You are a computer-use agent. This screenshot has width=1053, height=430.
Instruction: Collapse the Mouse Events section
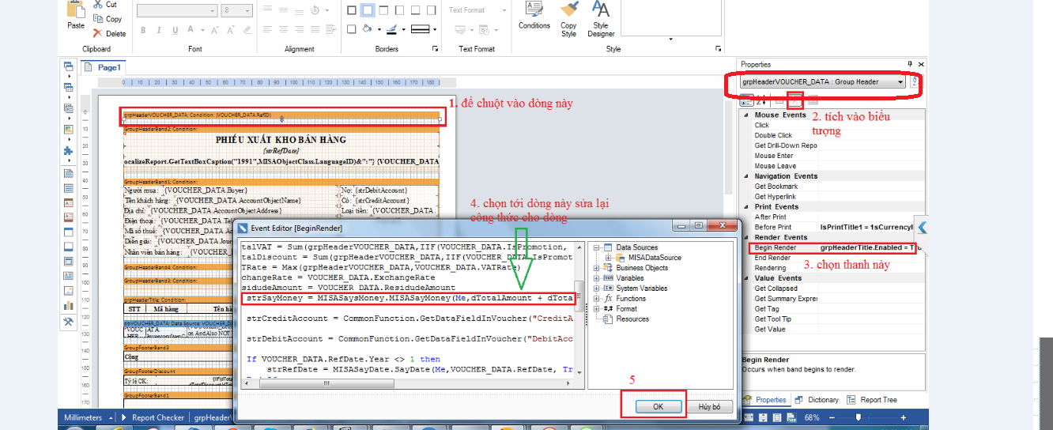point(747,115)
